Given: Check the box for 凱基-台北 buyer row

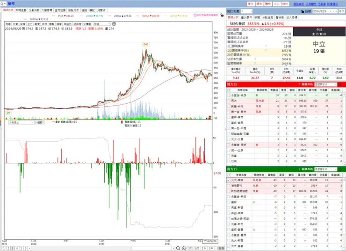Looking at the screenshot, I should pos(229,106).
